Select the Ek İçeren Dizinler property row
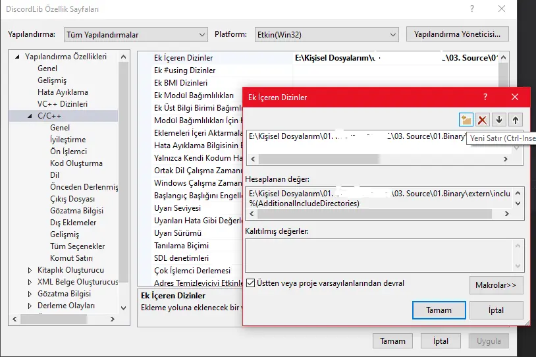The image size is (536, 357). (318, 58)
